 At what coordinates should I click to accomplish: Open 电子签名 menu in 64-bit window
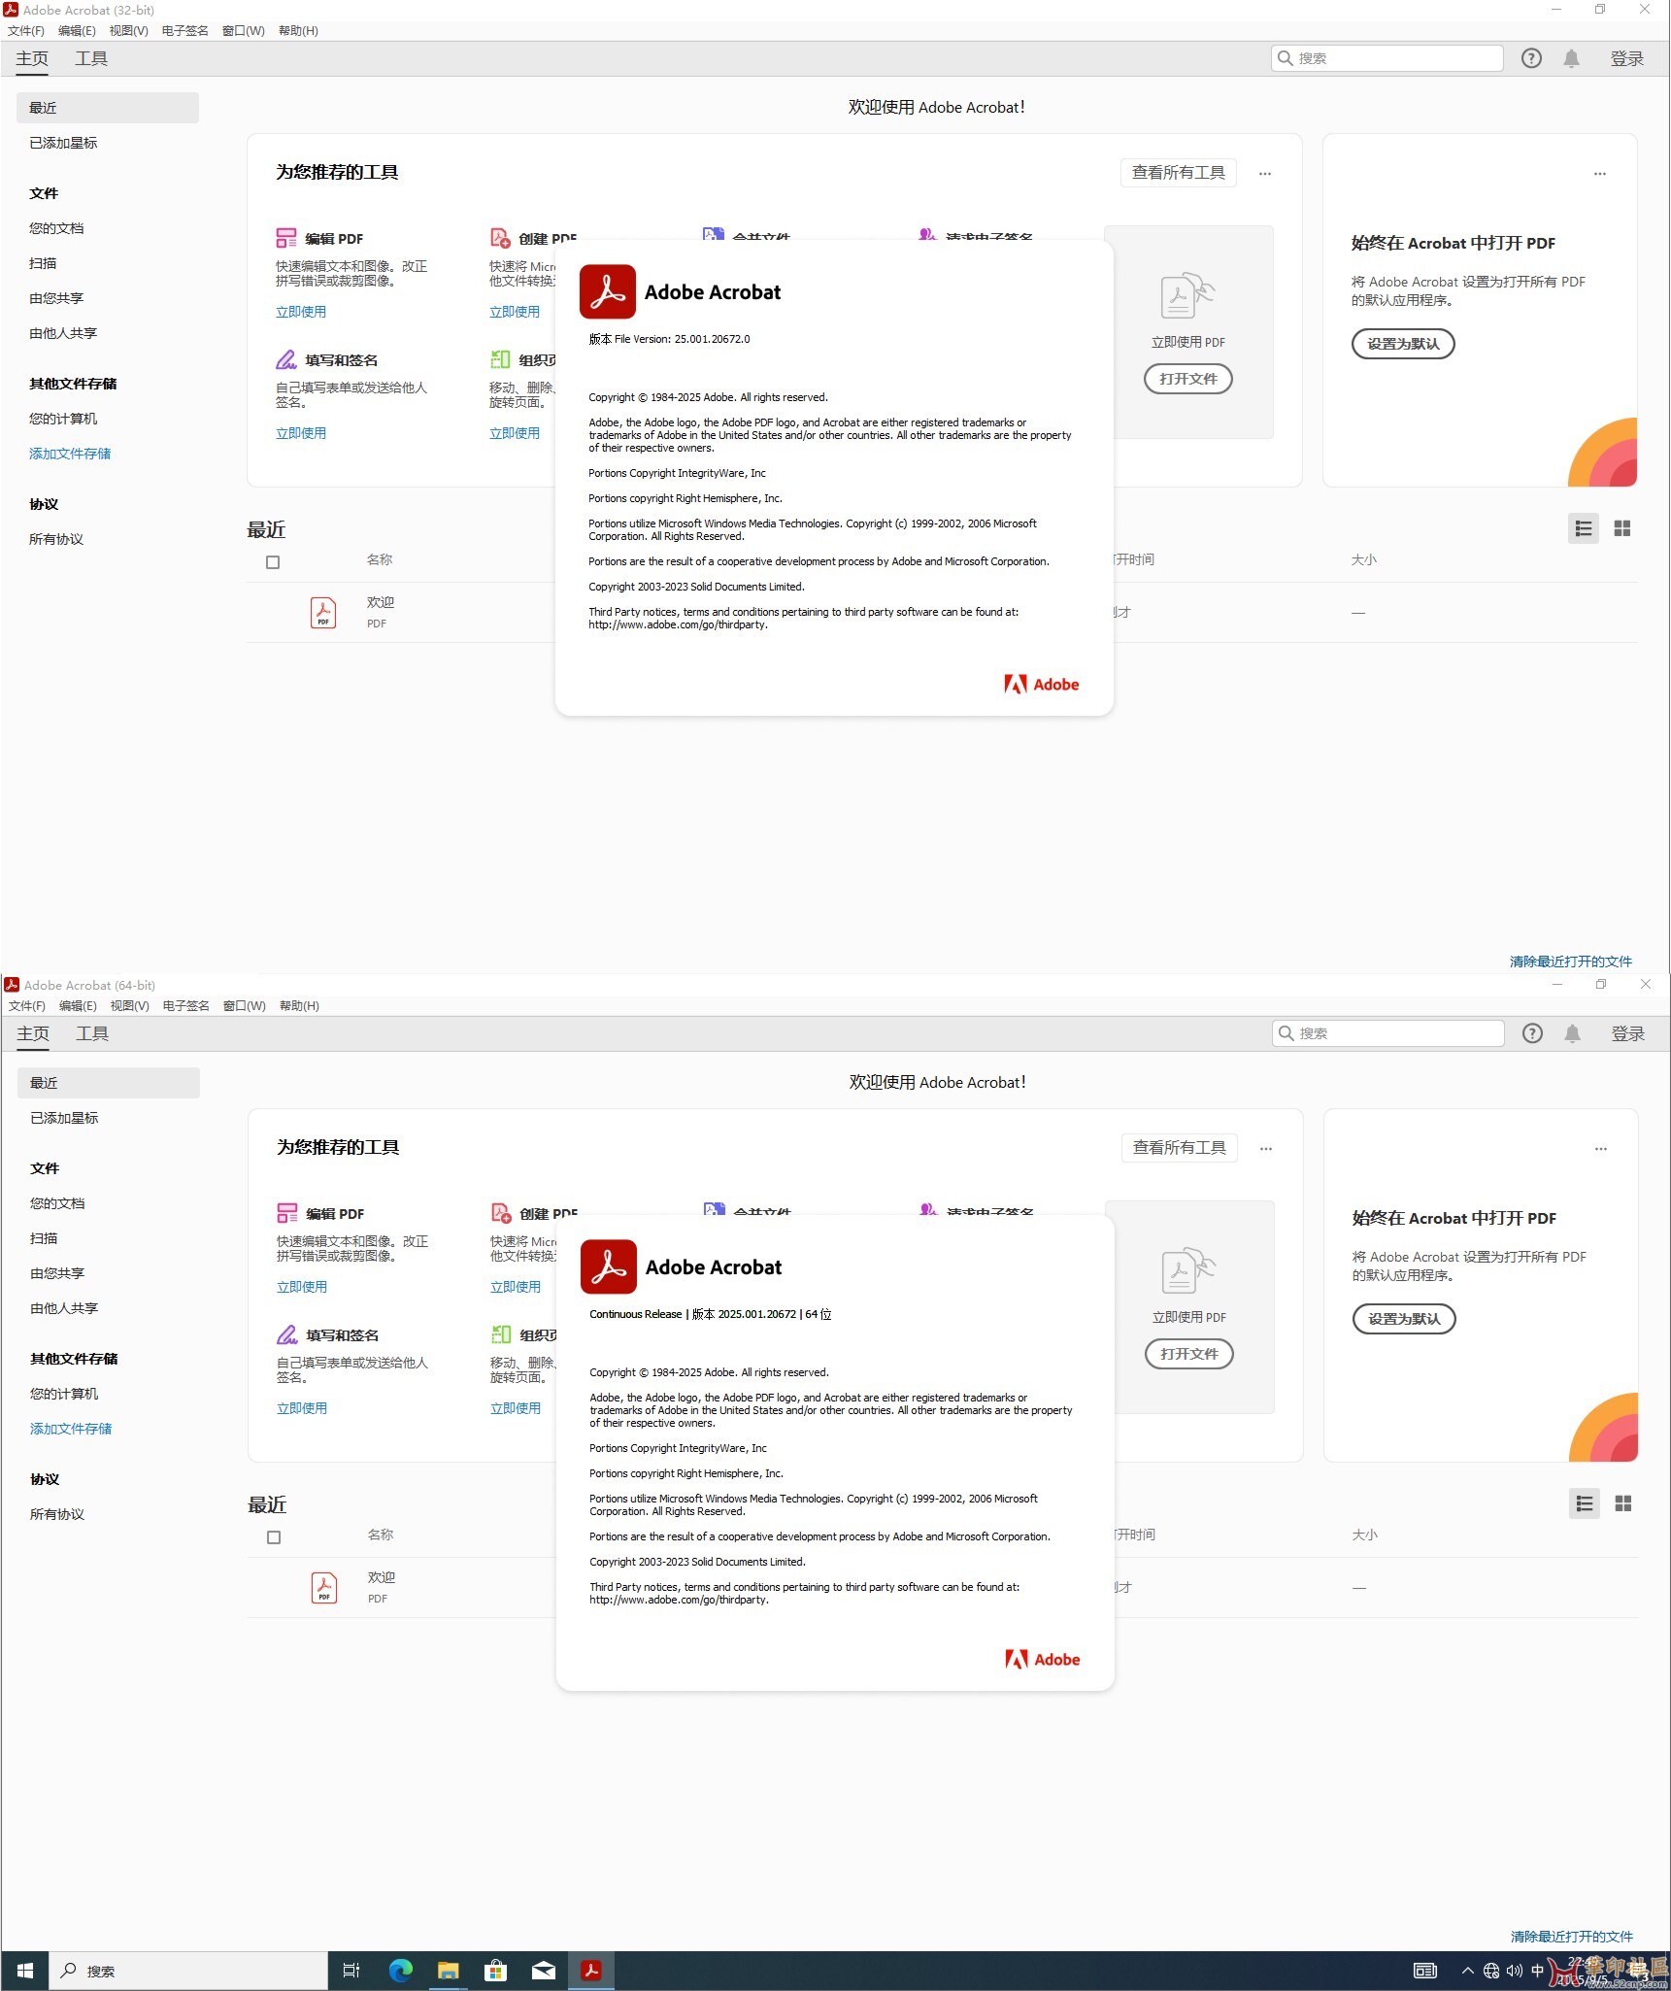pyautogui.click(x=185, y=1006)
